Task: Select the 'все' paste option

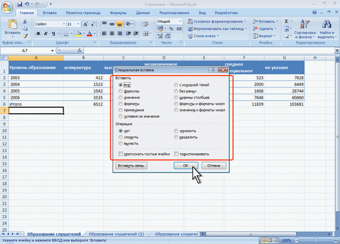Action: point(121,85)
